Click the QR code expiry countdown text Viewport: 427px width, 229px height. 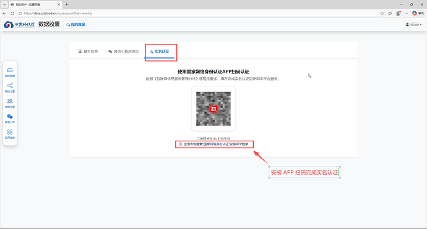[x=213, y=138]
